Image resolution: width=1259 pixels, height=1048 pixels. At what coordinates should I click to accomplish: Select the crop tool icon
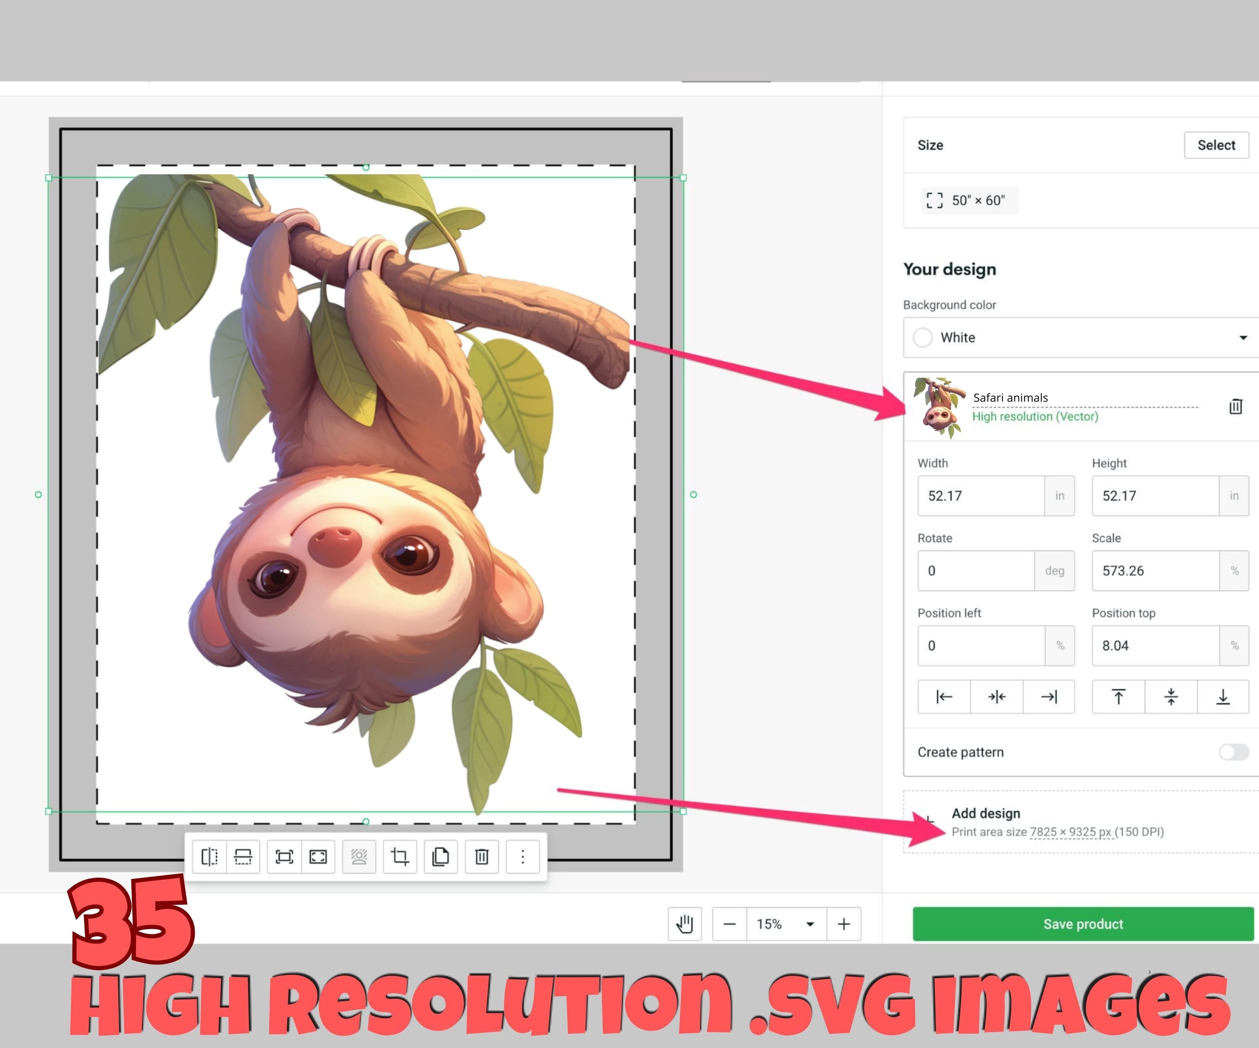[400, 857]
